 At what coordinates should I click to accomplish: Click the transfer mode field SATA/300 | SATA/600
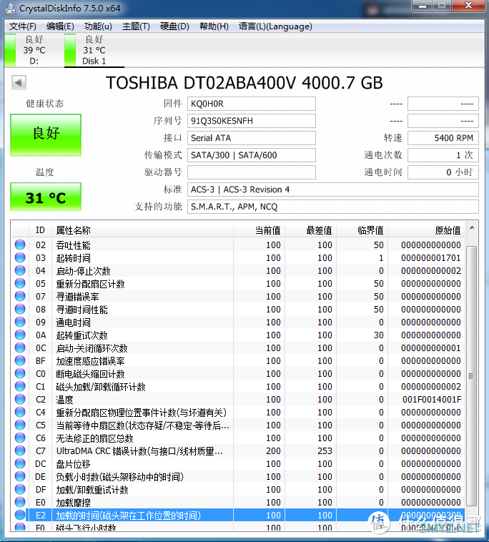click(x=251, y=155)
